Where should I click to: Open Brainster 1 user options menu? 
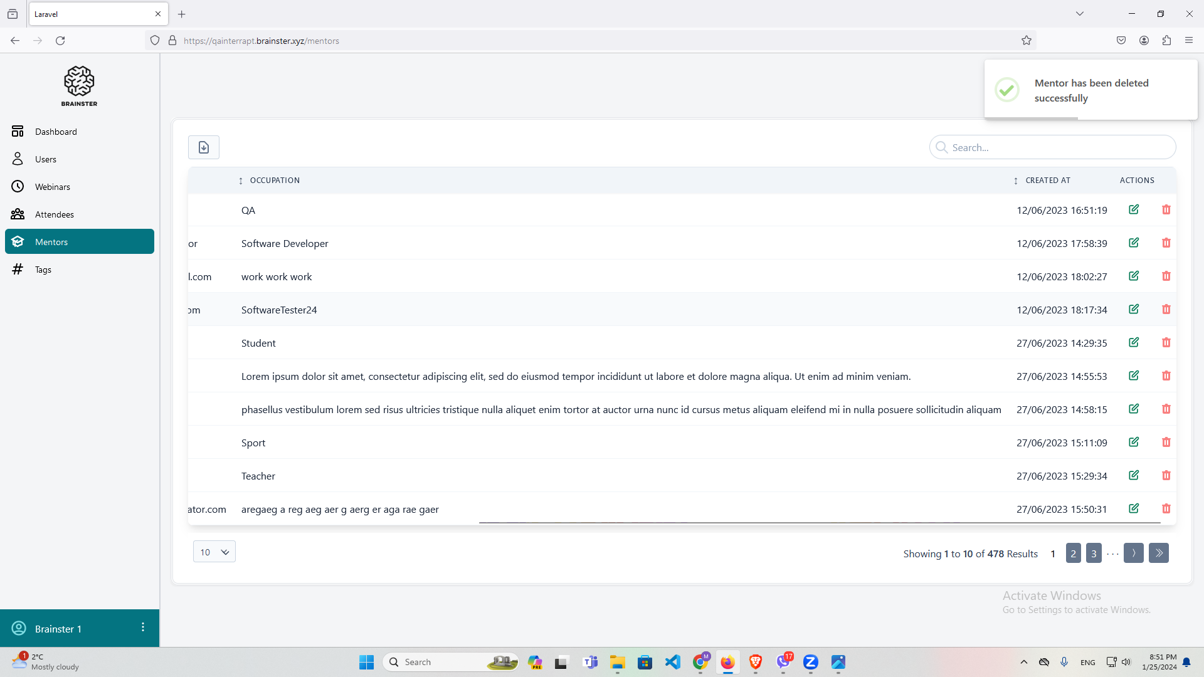(143, 627)
